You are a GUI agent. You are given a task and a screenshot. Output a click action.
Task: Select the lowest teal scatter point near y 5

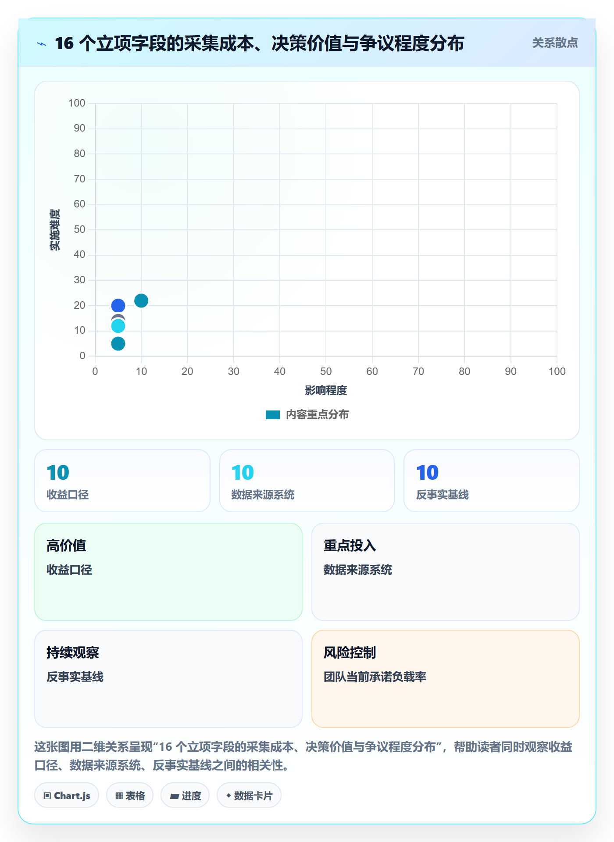click(118, 344)
